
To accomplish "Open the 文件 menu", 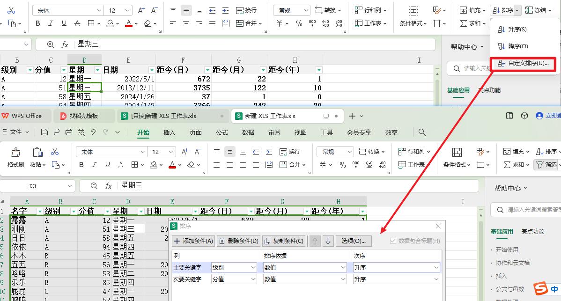I will point(16,132).
